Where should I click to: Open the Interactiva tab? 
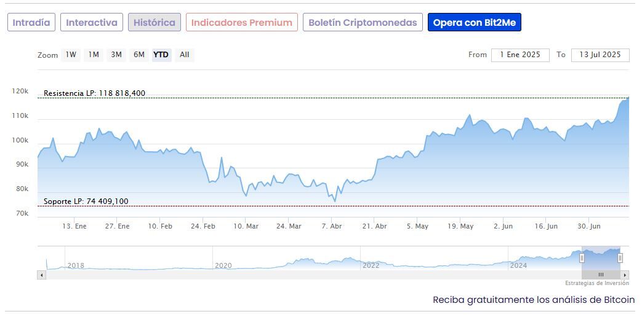tap(92, 23)
